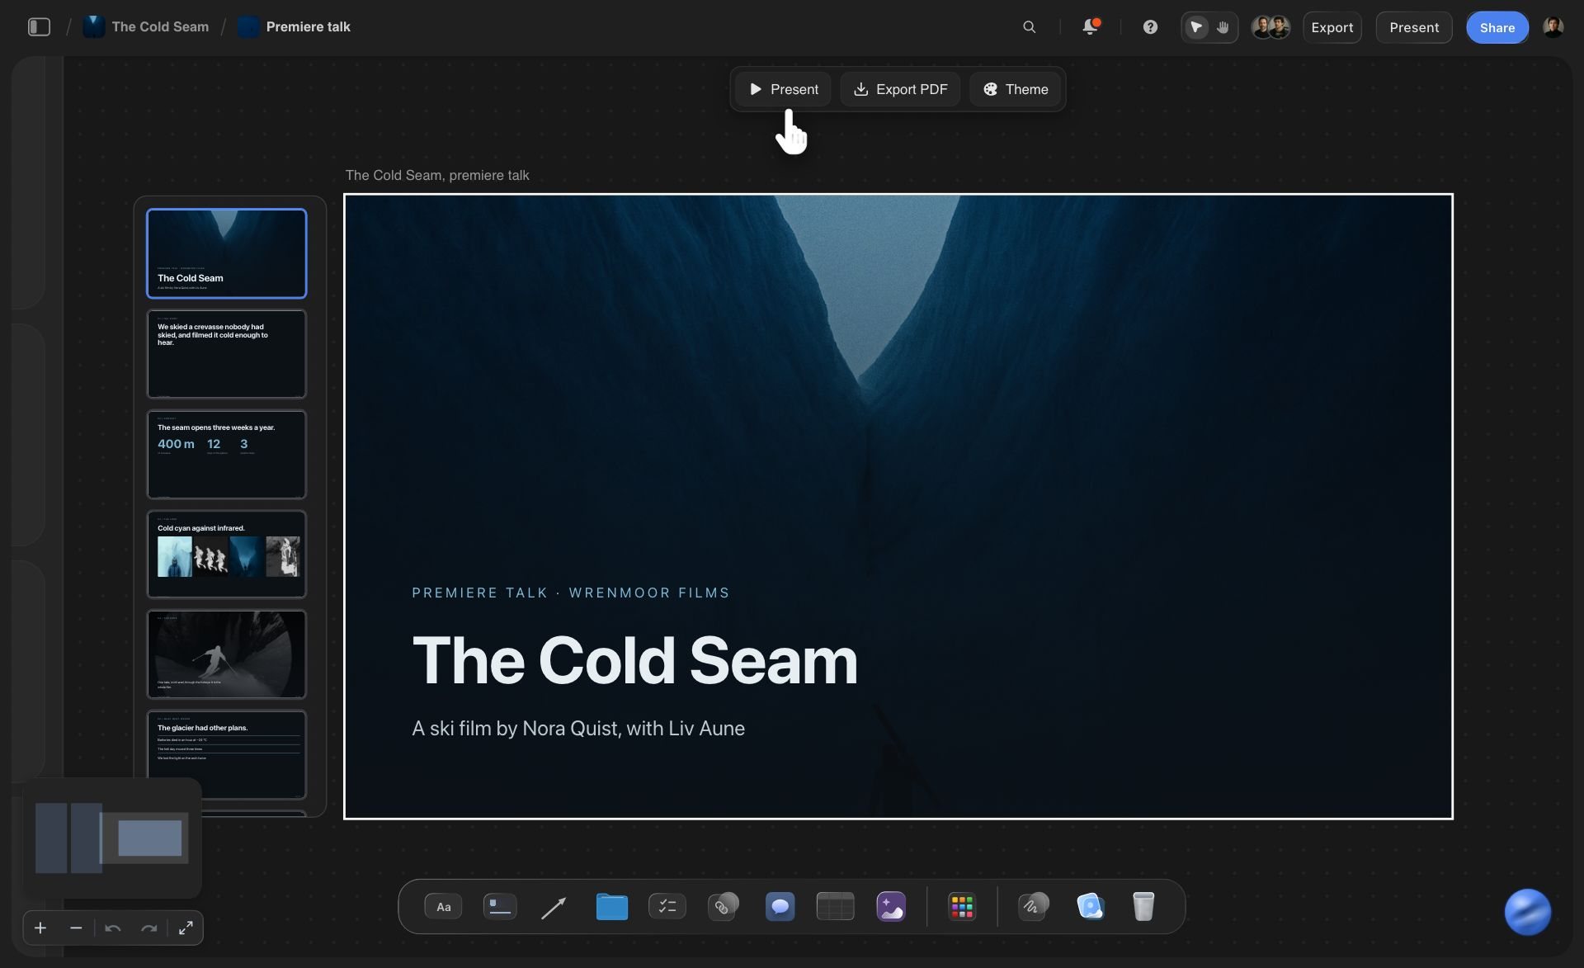Screen dimensions: 1584x968
Task: Open the colorful apps grid icon
Action: pyautogui.click(x=961, y=907)
